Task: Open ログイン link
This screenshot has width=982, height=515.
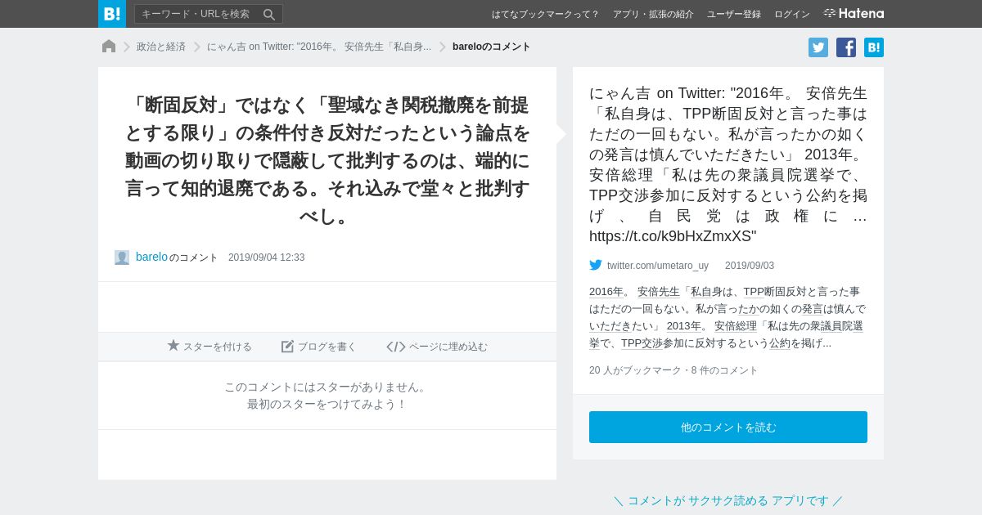Action: 792,14
